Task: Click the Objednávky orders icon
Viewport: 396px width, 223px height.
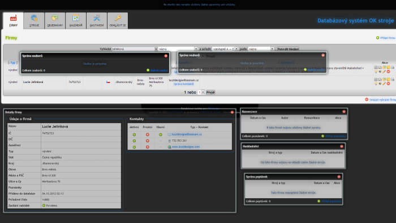Action: [x=55, y=18]
